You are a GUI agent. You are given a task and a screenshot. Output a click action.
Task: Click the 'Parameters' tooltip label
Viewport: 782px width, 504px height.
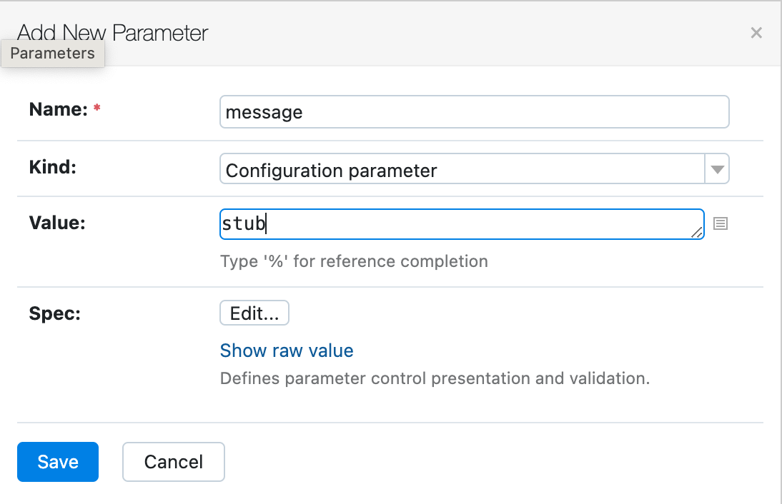(x=52, y=54)
